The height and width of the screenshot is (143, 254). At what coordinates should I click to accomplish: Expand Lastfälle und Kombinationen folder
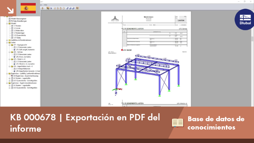click(x=7, y=40)
